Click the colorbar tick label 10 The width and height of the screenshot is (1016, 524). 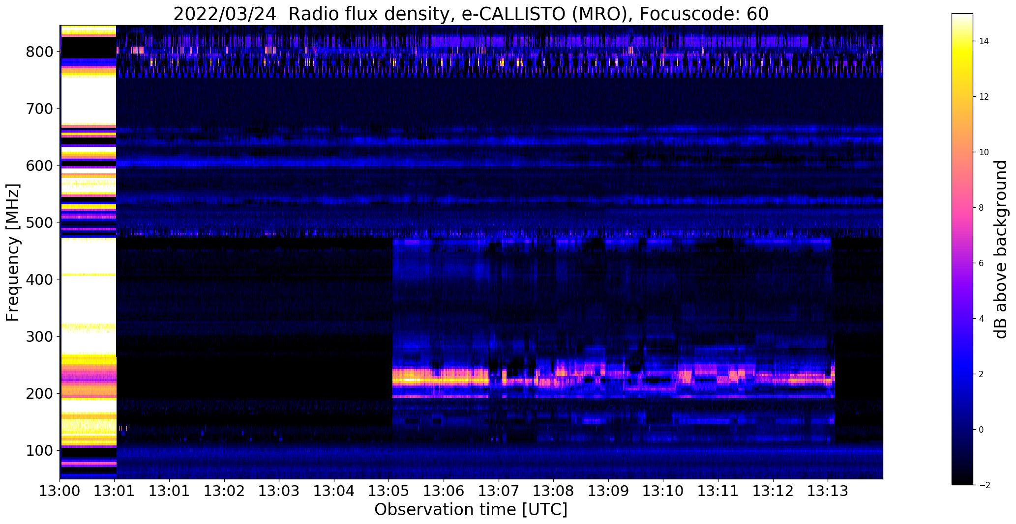point(984,152)
